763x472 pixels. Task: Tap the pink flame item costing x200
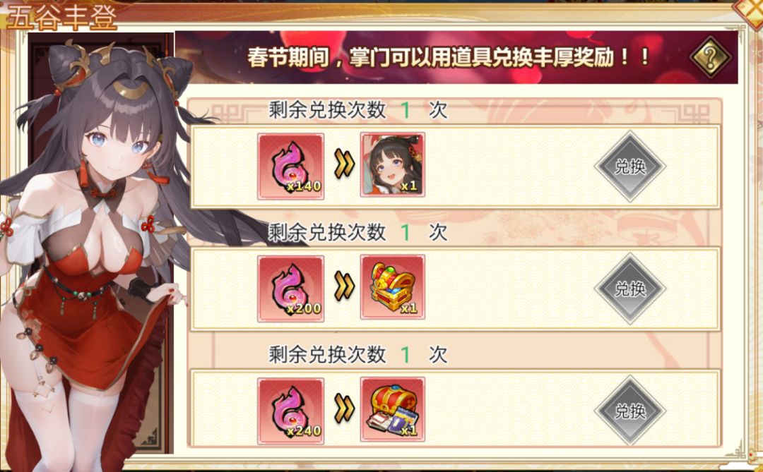click(290, 289)
